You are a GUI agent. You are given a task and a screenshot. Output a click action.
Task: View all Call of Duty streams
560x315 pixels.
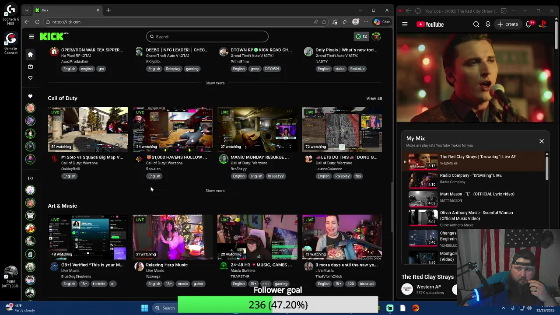(x=374, y=98)
